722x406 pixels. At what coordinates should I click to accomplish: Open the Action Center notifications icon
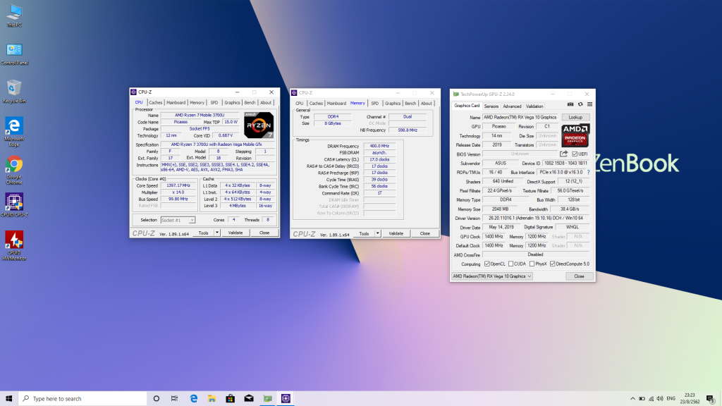710,399
